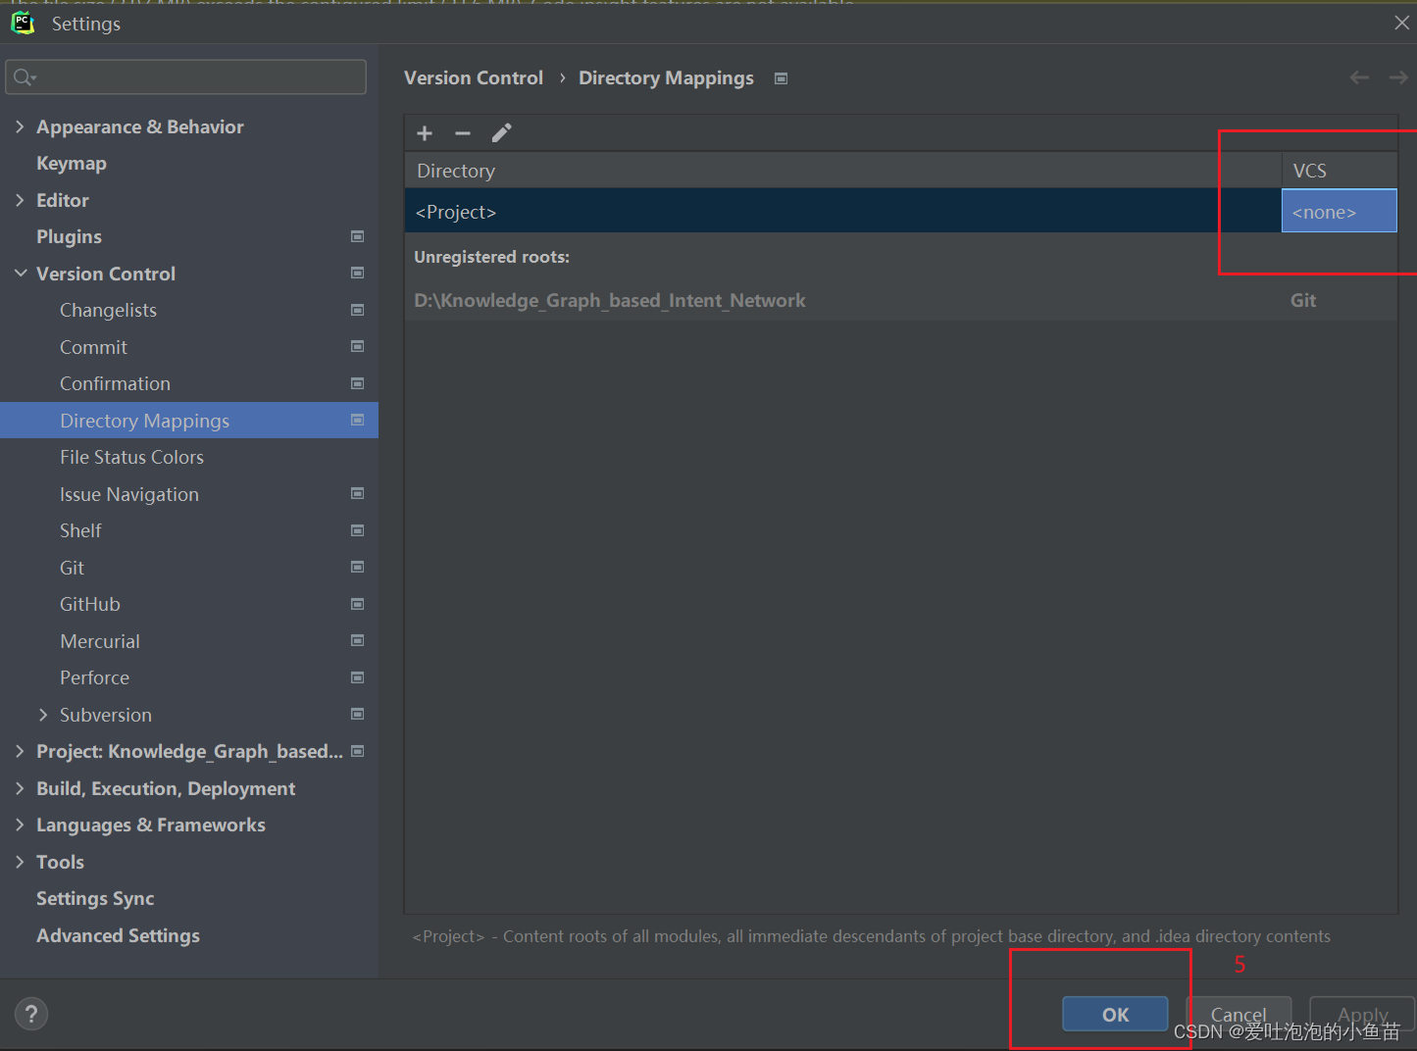
Task: Click project-level icon next to GitHub
Action: 358,604
